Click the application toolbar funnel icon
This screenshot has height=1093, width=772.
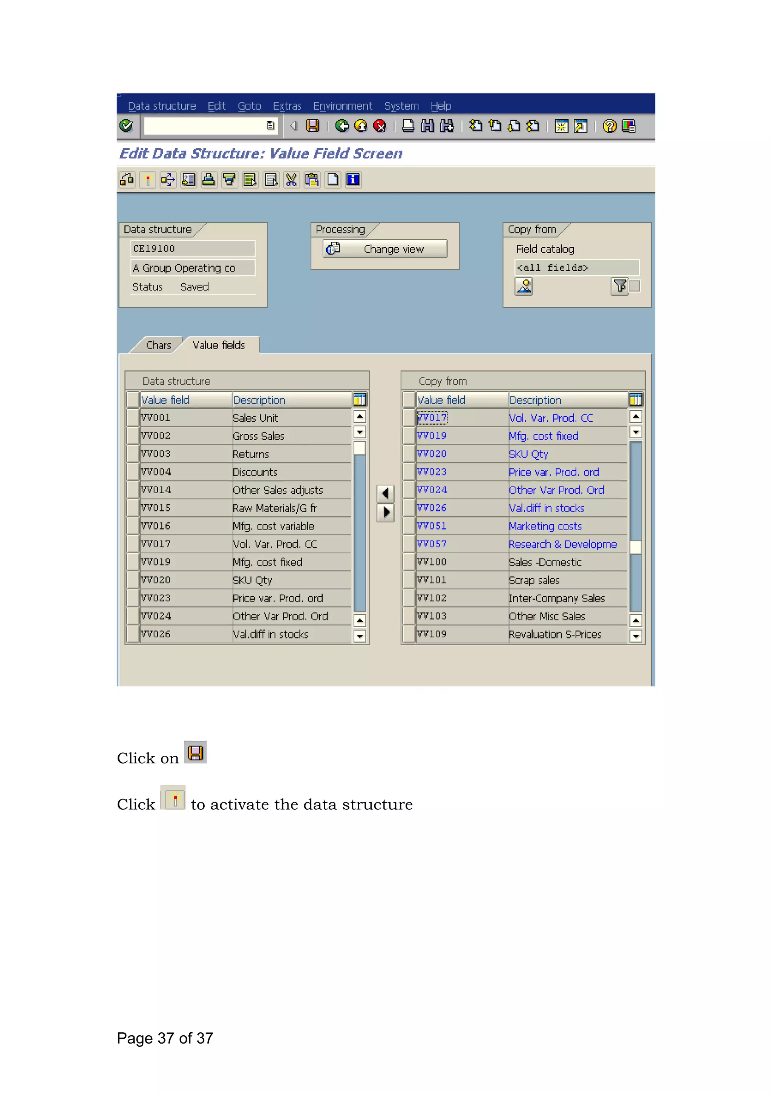(x=229, y=180)
